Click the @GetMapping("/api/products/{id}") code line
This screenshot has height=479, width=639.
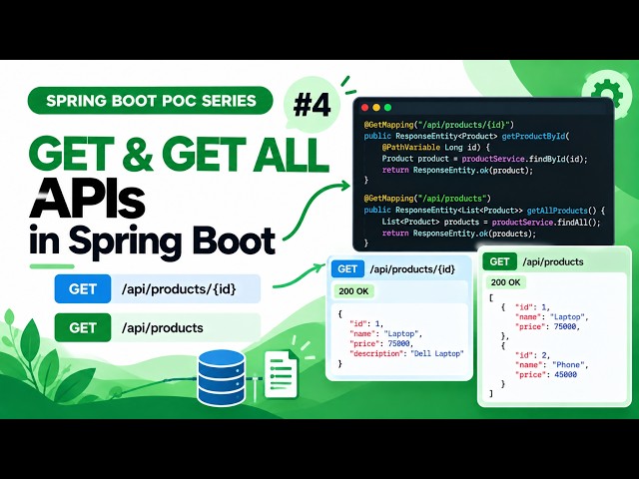click(x=439, y=125)
